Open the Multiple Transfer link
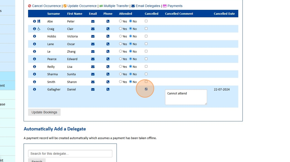 click(116, 6)
